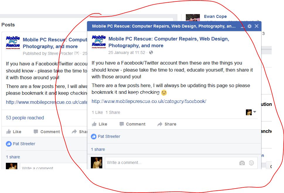Open Ewan Cope's profile link
The image size is (284, 193).
(215, 16)
